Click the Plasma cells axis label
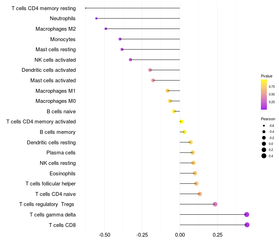The image size is (279, 244). click(61, 153)
